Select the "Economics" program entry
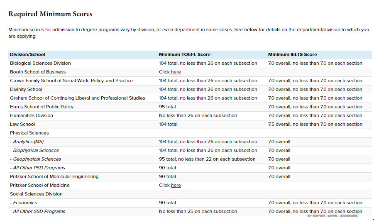This screenshot has width=374, height=220. (25, 203)
